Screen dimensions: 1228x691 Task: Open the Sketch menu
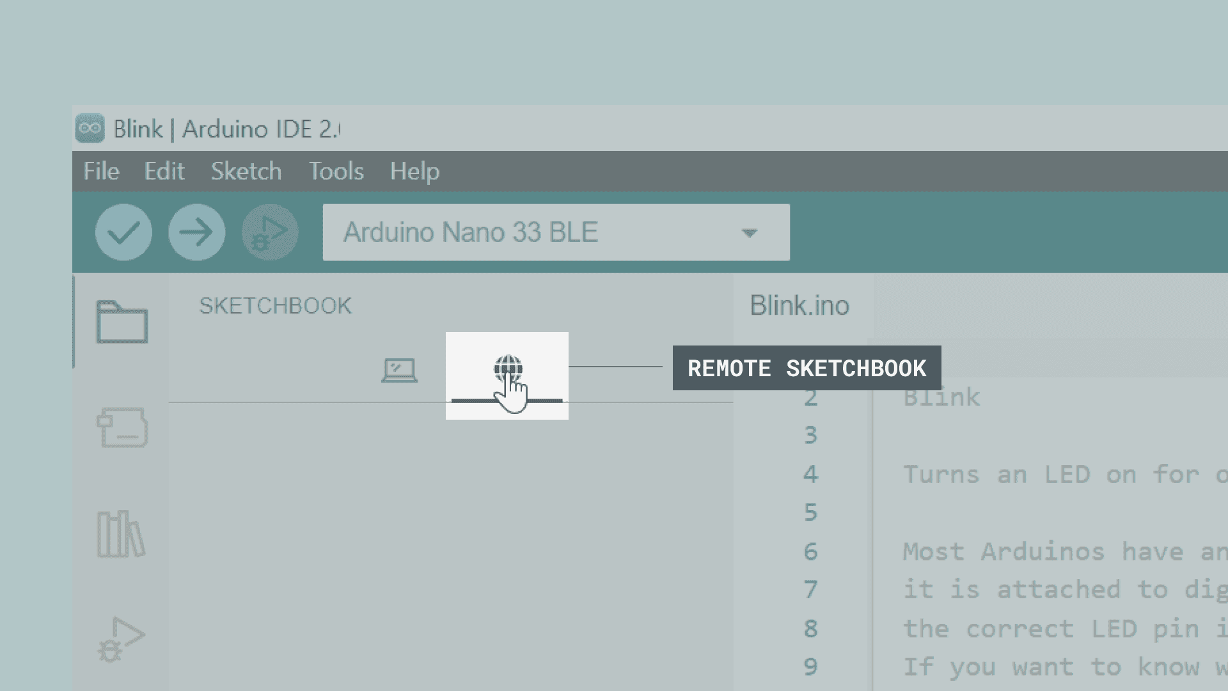click(246, 171)
